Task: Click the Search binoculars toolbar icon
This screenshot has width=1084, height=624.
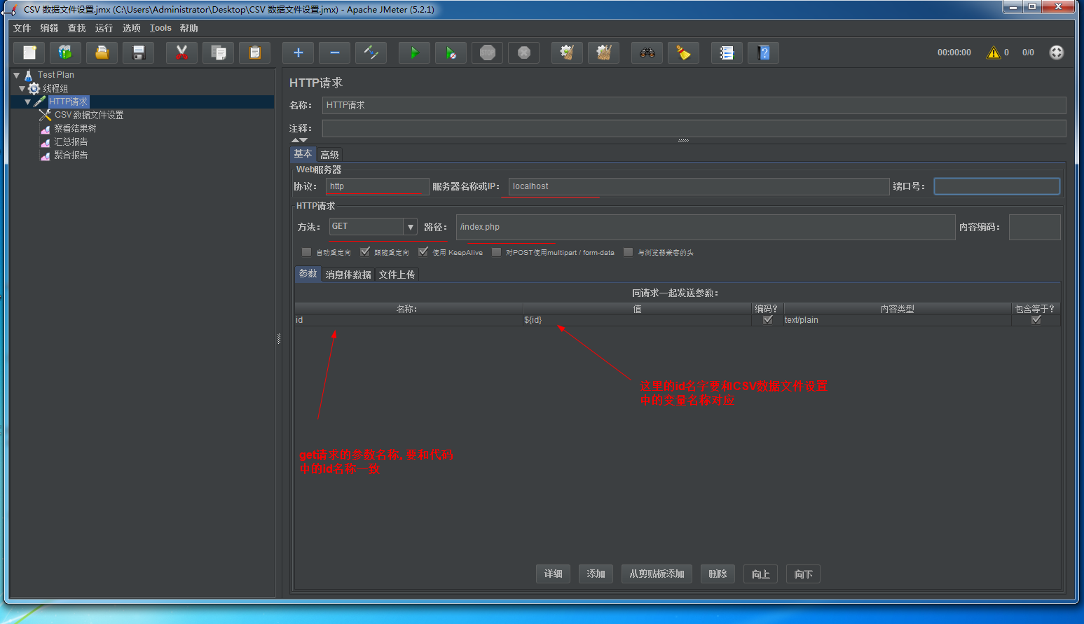Action: pos(647,53)
